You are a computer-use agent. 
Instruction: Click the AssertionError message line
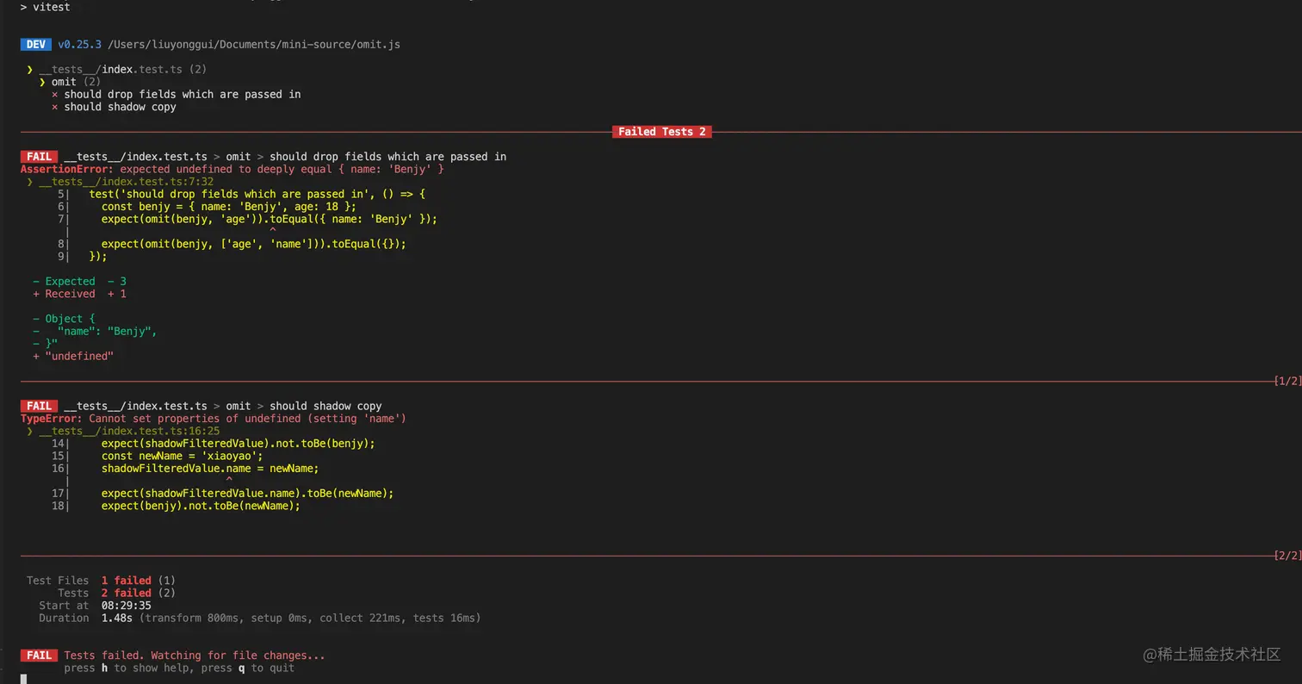232,169
